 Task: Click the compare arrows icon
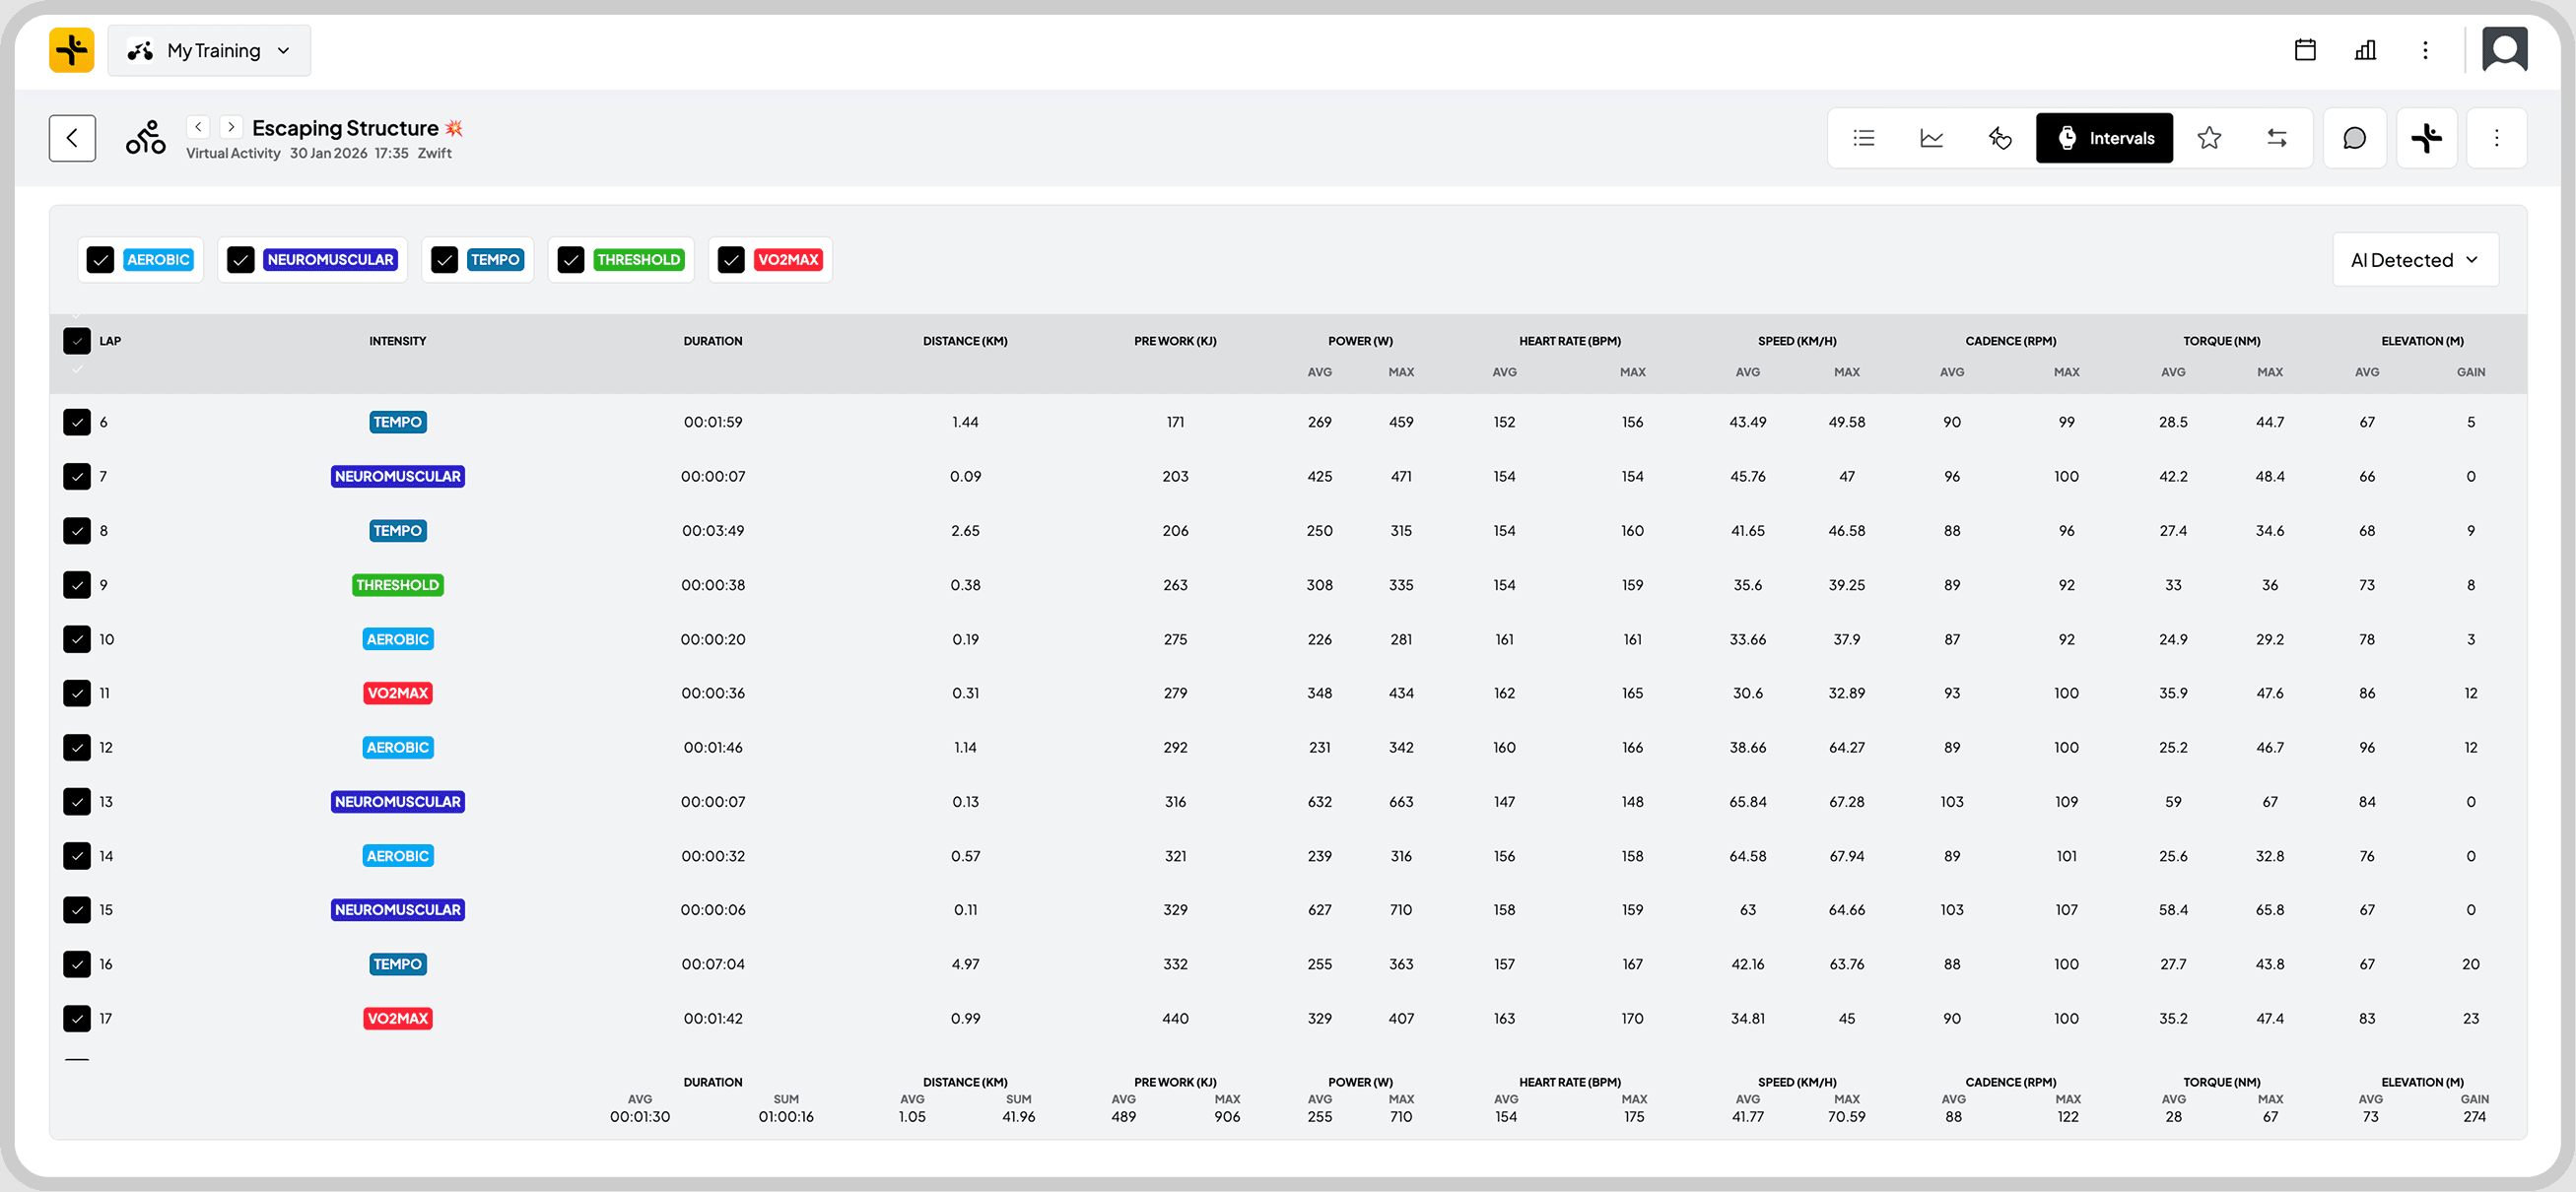[2277, 138]
